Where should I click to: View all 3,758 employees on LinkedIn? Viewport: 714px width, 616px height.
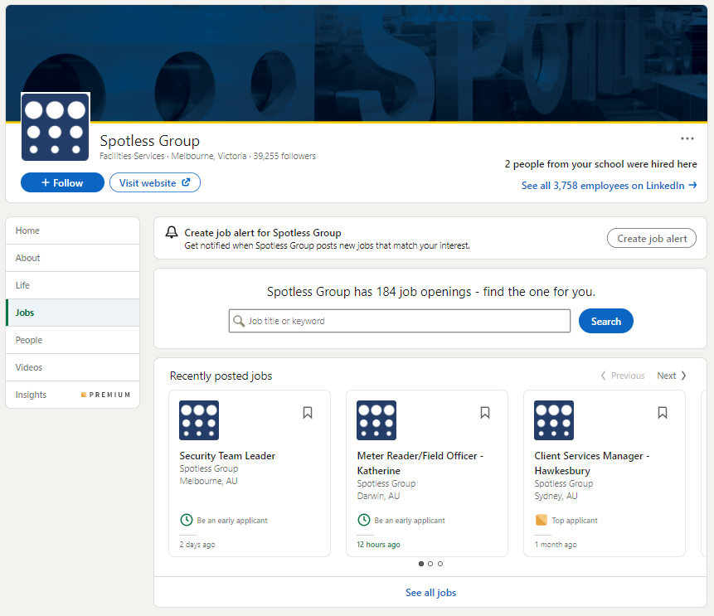pos(610,185)
